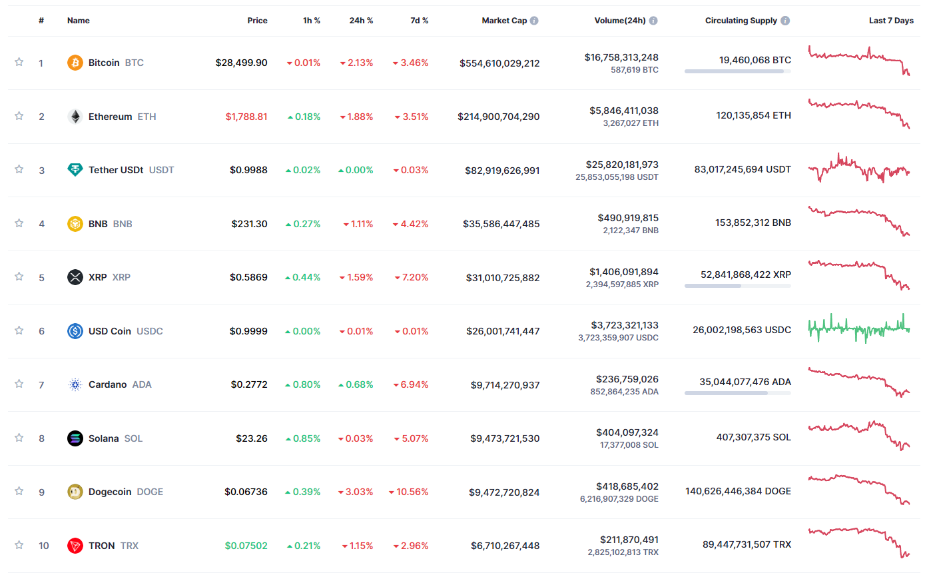Screen dimensions: 937x573
Task: Mark USD Coin as favorite with star
Action: click(19, 330)
